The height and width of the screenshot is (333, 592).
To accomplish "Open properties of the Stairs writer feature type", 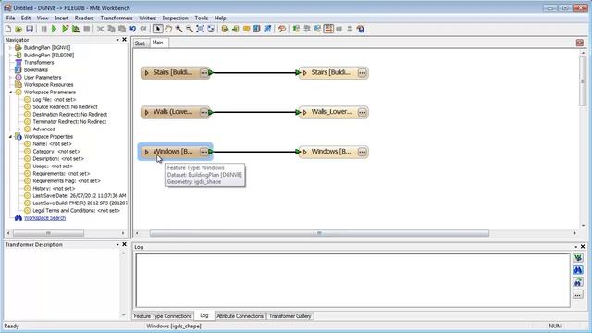I will point(362,73).
